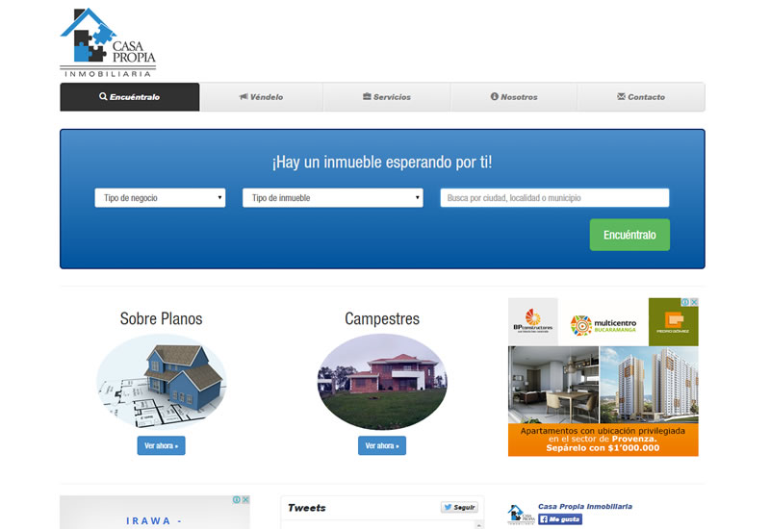This screenshot has width=770, height=529.
Task: Click the multicentro Bucaramanga logo in ad
Action: [603, 325]
